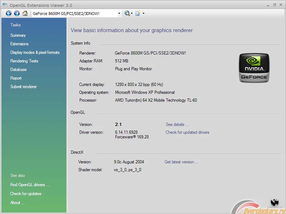This screenshot has height=214, width=286.
Task: Open Rendering Tests
Action: 24,61
